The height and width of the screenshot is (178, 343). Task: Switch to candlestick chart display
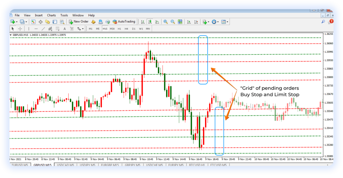click(150, 22)
